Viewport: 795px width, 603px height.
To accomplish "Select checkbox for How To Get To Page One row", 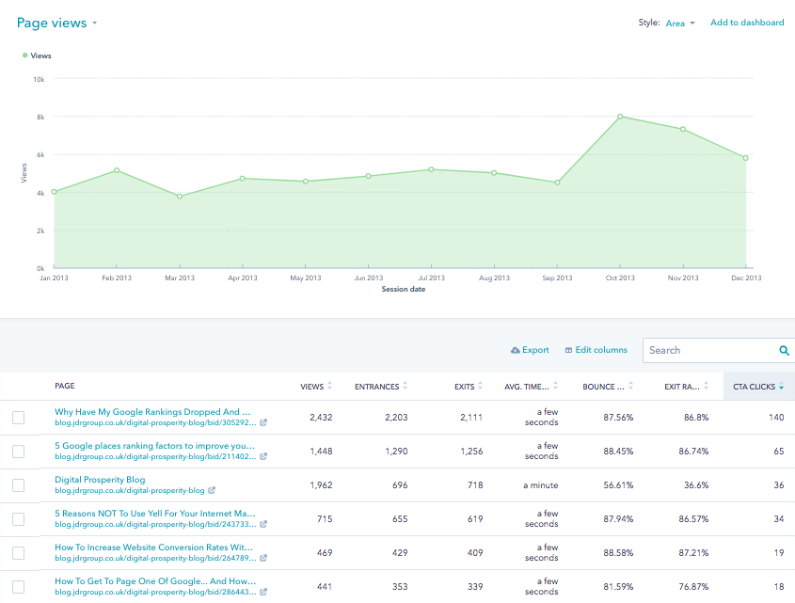I will click(x=18, y=587).
